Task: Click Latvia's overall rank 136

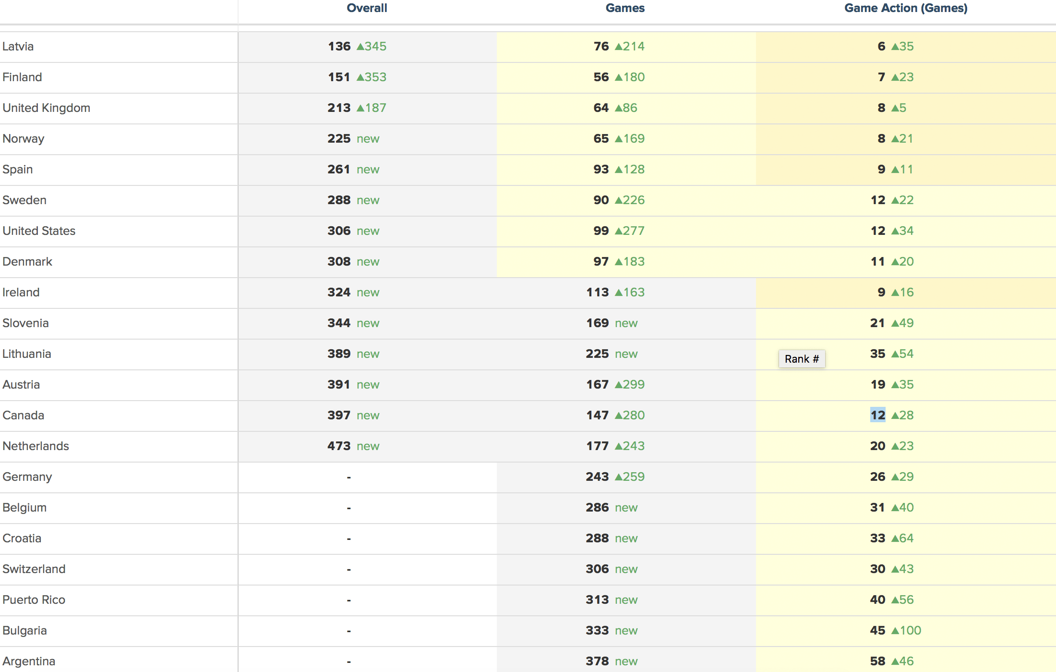Action: coord(339,47)
